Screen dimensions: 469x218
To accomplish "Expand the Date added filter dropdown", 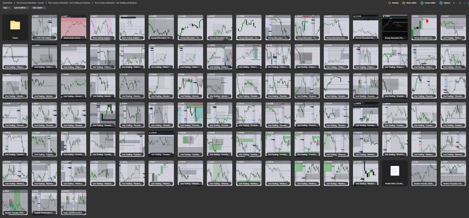I will point(38,8).
